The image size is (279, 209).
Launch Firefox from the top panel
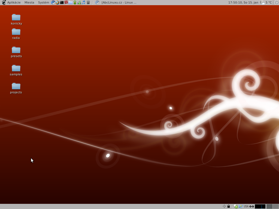tap(57, 2)
